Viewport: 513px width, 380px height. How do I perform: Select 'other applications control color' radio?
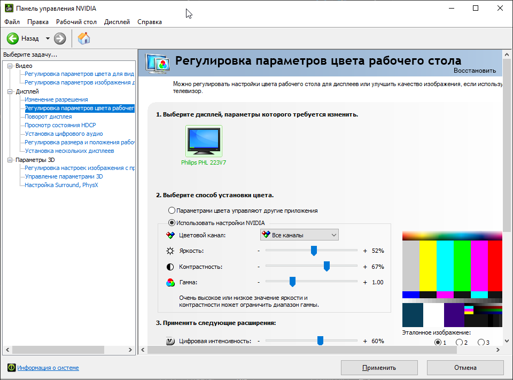[x=172, y=211]
